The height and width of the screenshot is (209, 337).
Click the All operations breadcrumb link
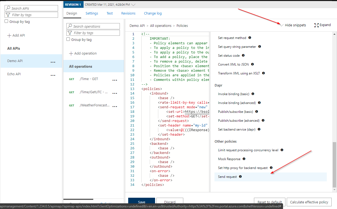160,26
